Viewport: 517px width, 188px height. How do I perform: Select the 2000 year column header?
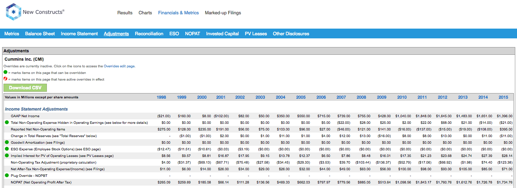click(x=202, y=97)
